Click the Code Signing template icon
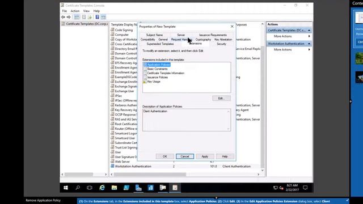This screenshot has width=363, height=204. (x=112, y=30)
